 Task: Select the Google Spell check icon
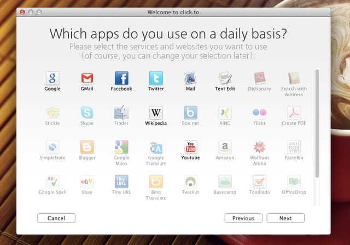pos(52,182)
